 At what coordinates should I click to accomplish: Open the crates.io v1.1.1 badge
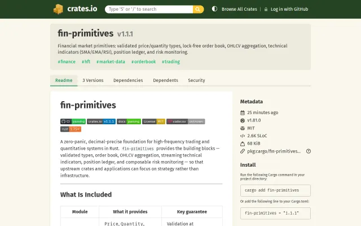coord(101,121)
